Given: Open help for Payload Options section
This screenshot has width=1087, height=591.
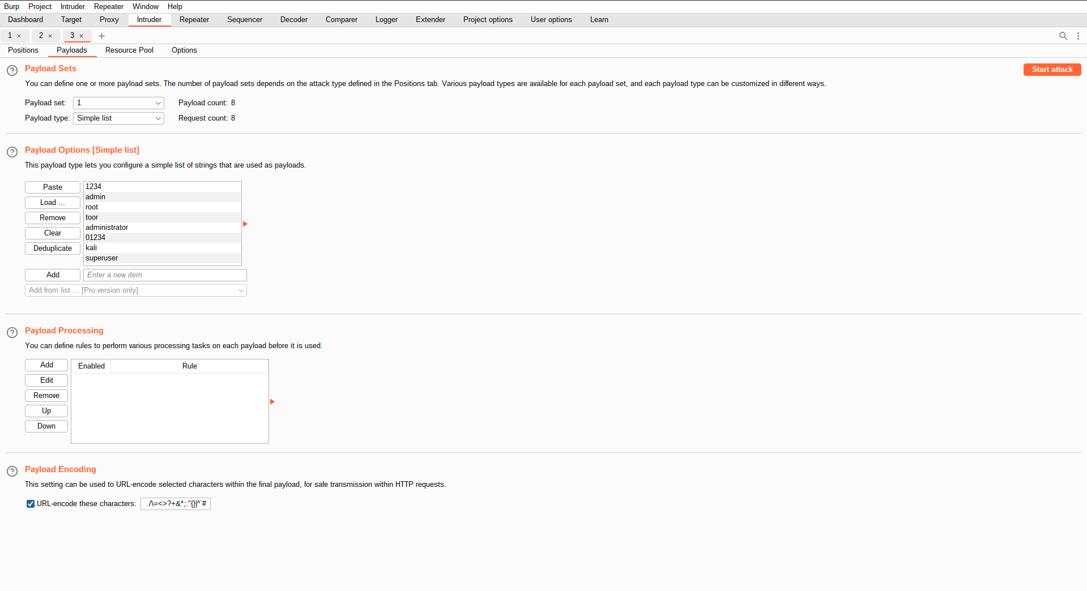Looking at the screenshot, I should tap(12, 152).
